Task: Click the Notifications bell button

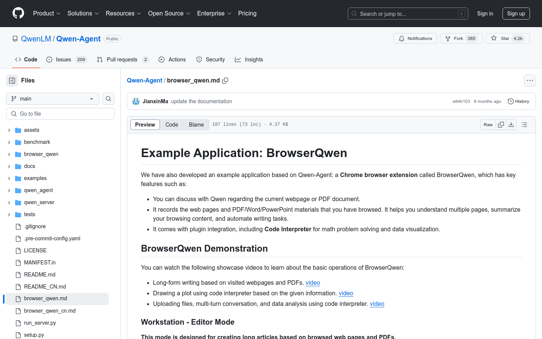Action: click(415, 38)
